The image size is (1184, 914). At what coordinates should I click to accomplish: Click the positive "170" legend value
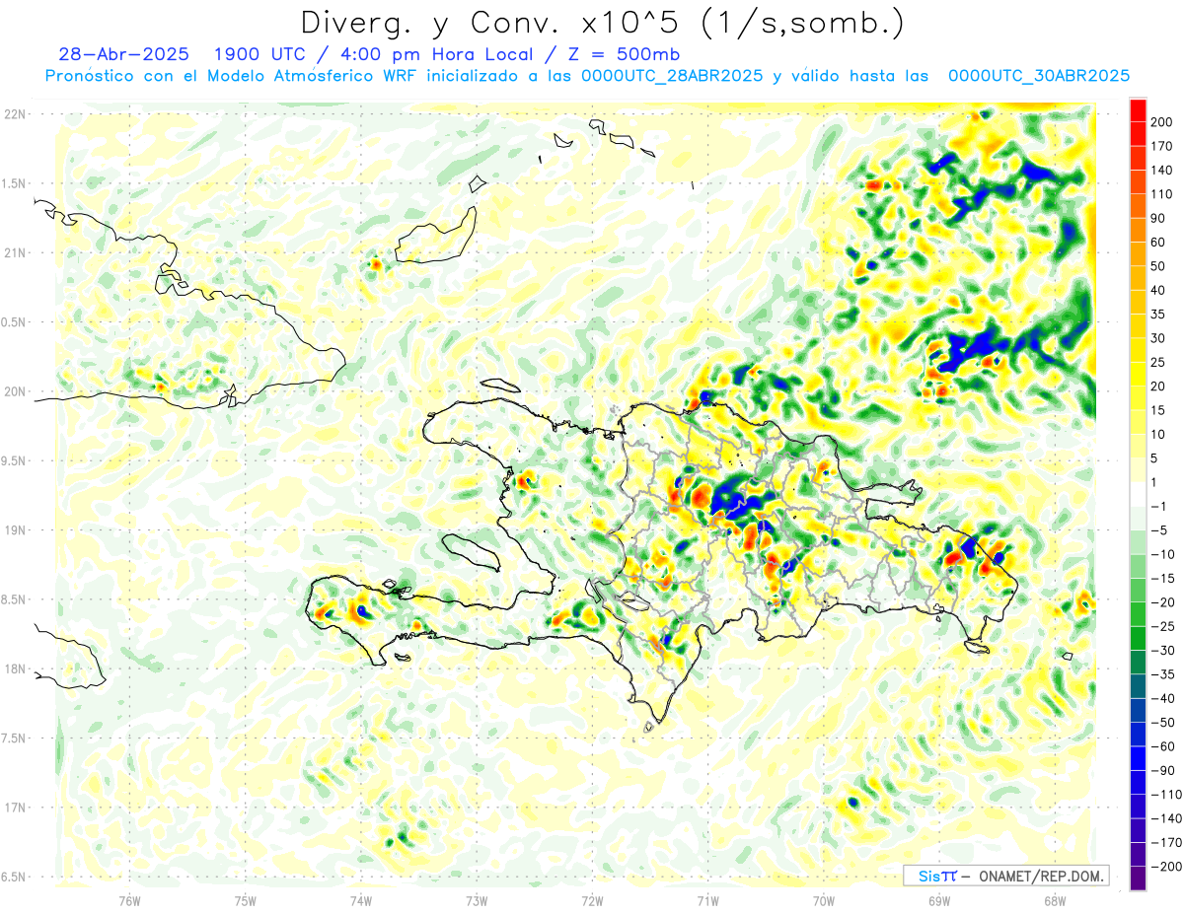1161,146
